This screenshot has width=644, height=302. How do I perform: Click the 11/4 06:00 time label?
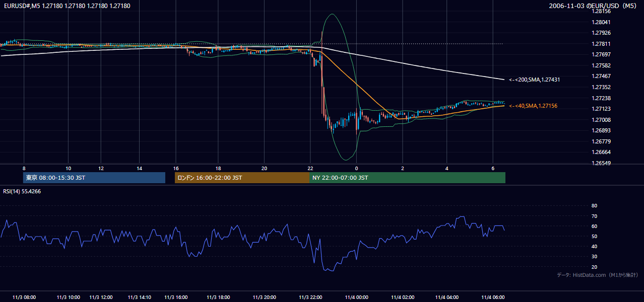coord(493,297)
